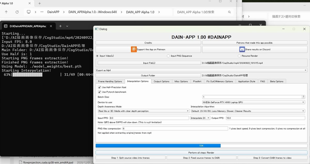Refresh the File Explorer folder
Screen dimensions: 310x164
(17, 12)
